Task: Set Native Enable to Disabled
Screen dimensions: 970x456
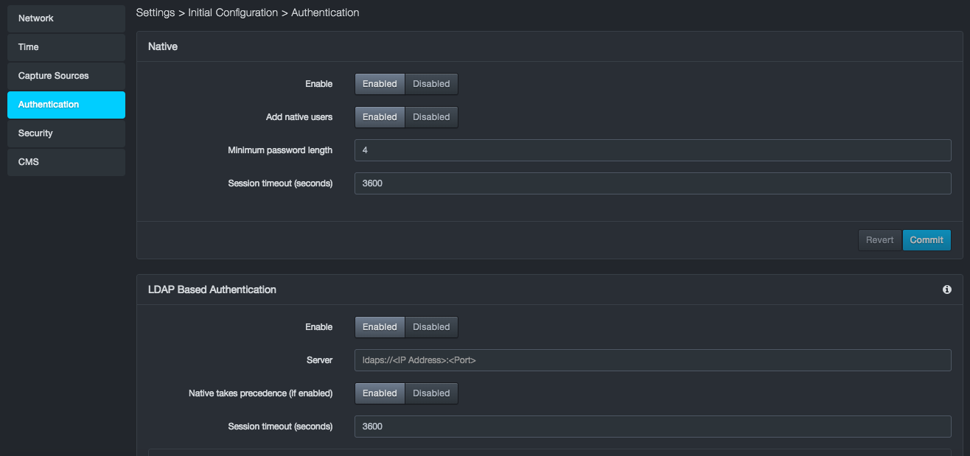Action: pyautogui.click(x=431, y=84)
